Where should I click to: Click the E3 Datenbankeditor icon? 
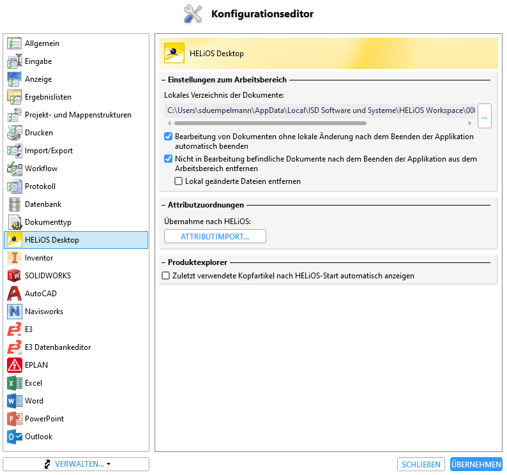pyautogui.click(x=14, y=347)
